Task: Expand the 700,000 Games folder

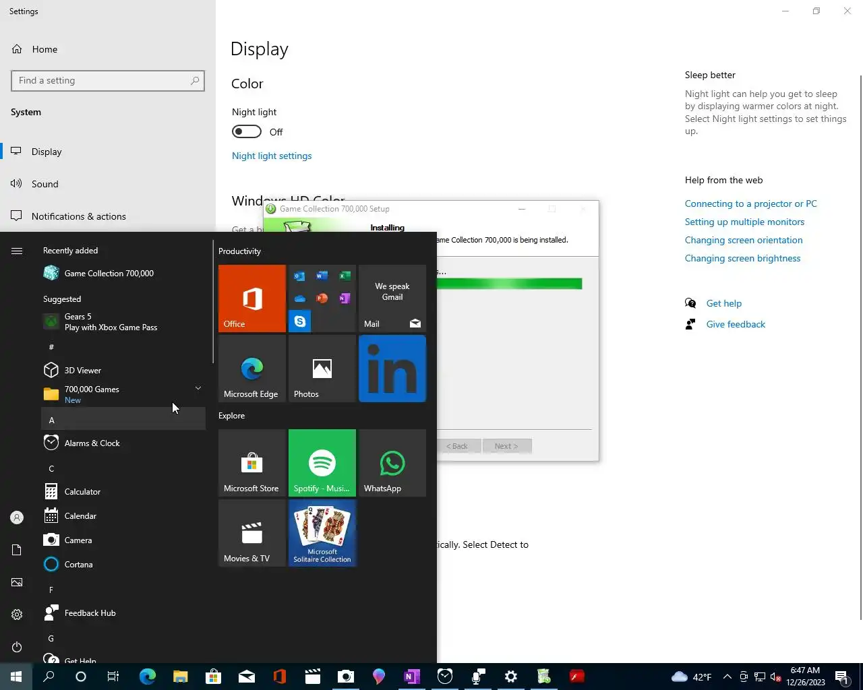Action: tap(123, 394)
